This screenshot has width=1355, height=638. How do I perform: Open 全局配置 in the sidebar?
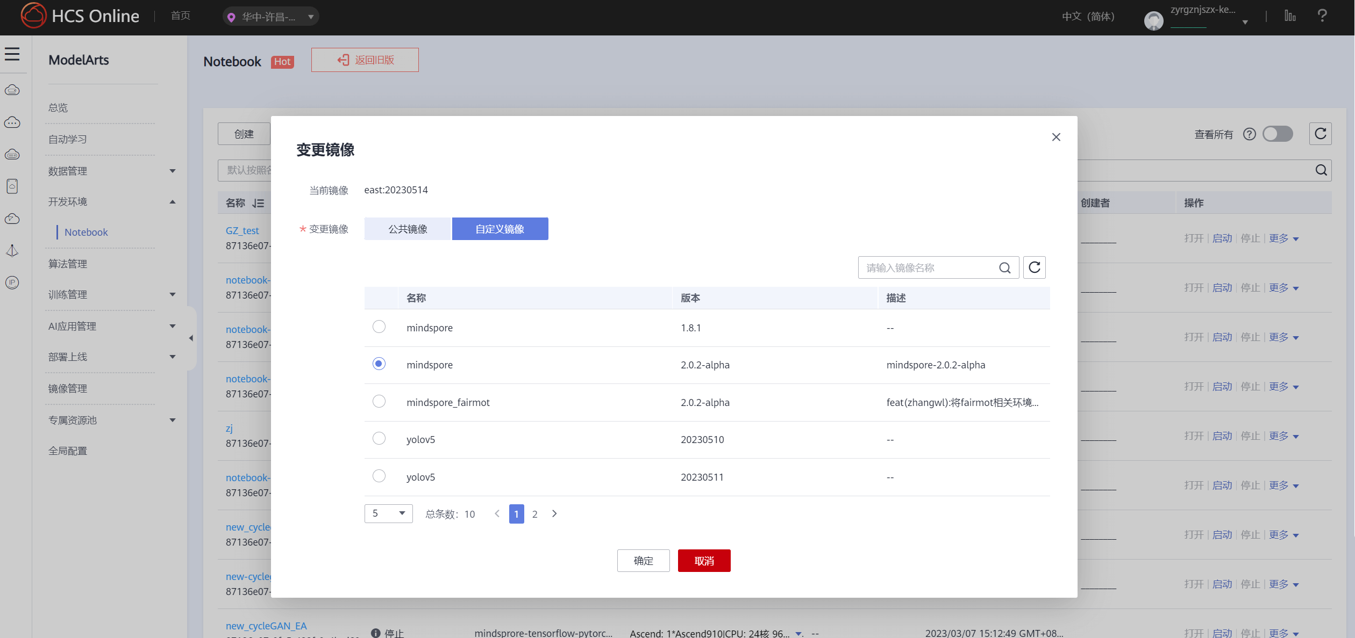pyautogui.click(x=67, y=451)
